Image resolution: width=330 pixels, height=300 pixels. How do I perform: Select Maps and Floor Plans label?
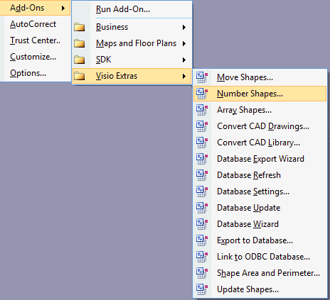[x=136, y=43]
